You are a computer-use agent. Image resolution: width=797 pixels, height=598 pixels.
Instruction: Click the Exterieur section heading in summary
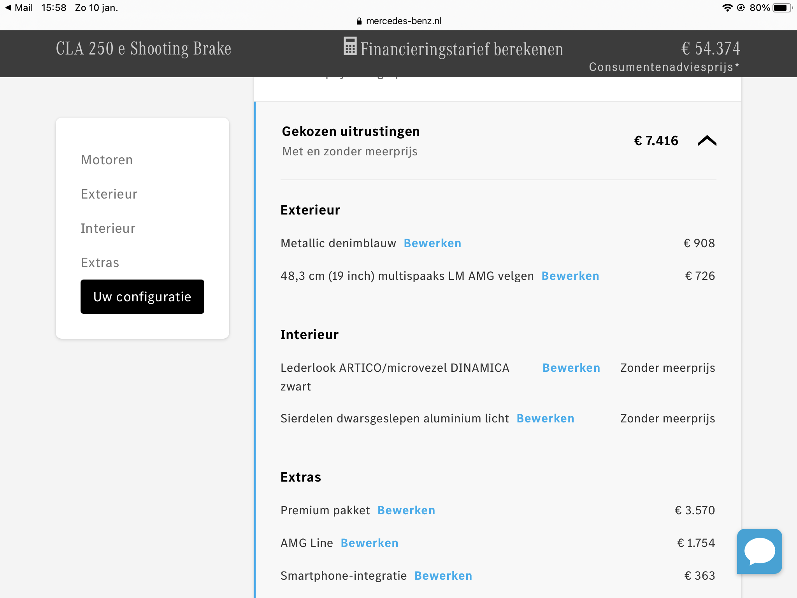[x=310, y=210]
